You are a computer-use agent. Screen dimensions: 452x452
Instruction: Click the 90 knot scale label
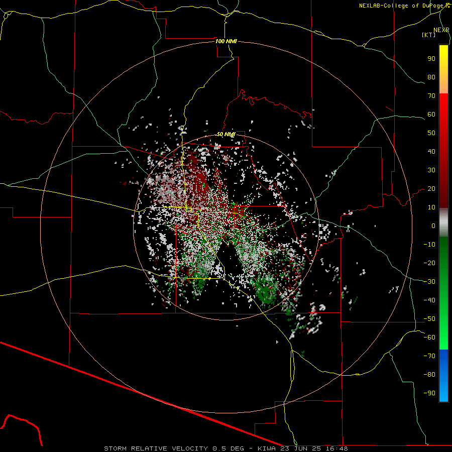[x=431, y=59]
